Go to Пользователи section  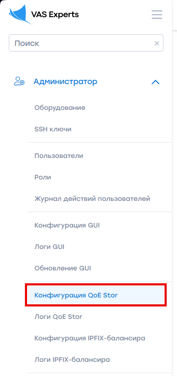(59, 156)
